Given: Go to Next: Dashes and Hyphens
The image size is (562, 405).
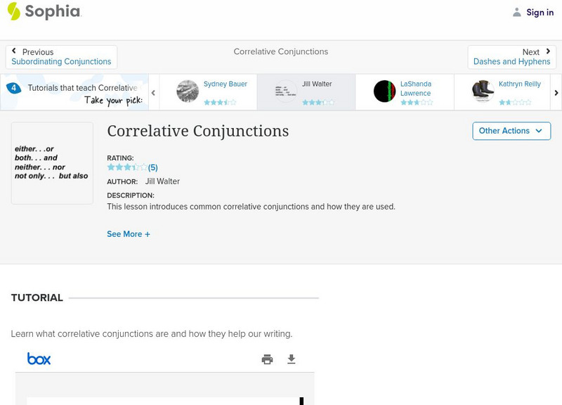Looking at the screenshot, I should pyautogui.click(x=512, y=57).
